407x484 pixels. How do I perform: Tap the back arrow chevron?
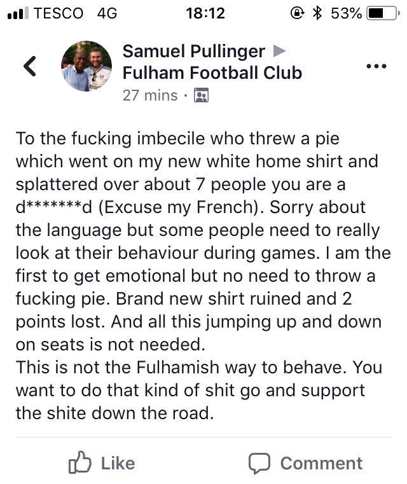[x=30, y=66]
